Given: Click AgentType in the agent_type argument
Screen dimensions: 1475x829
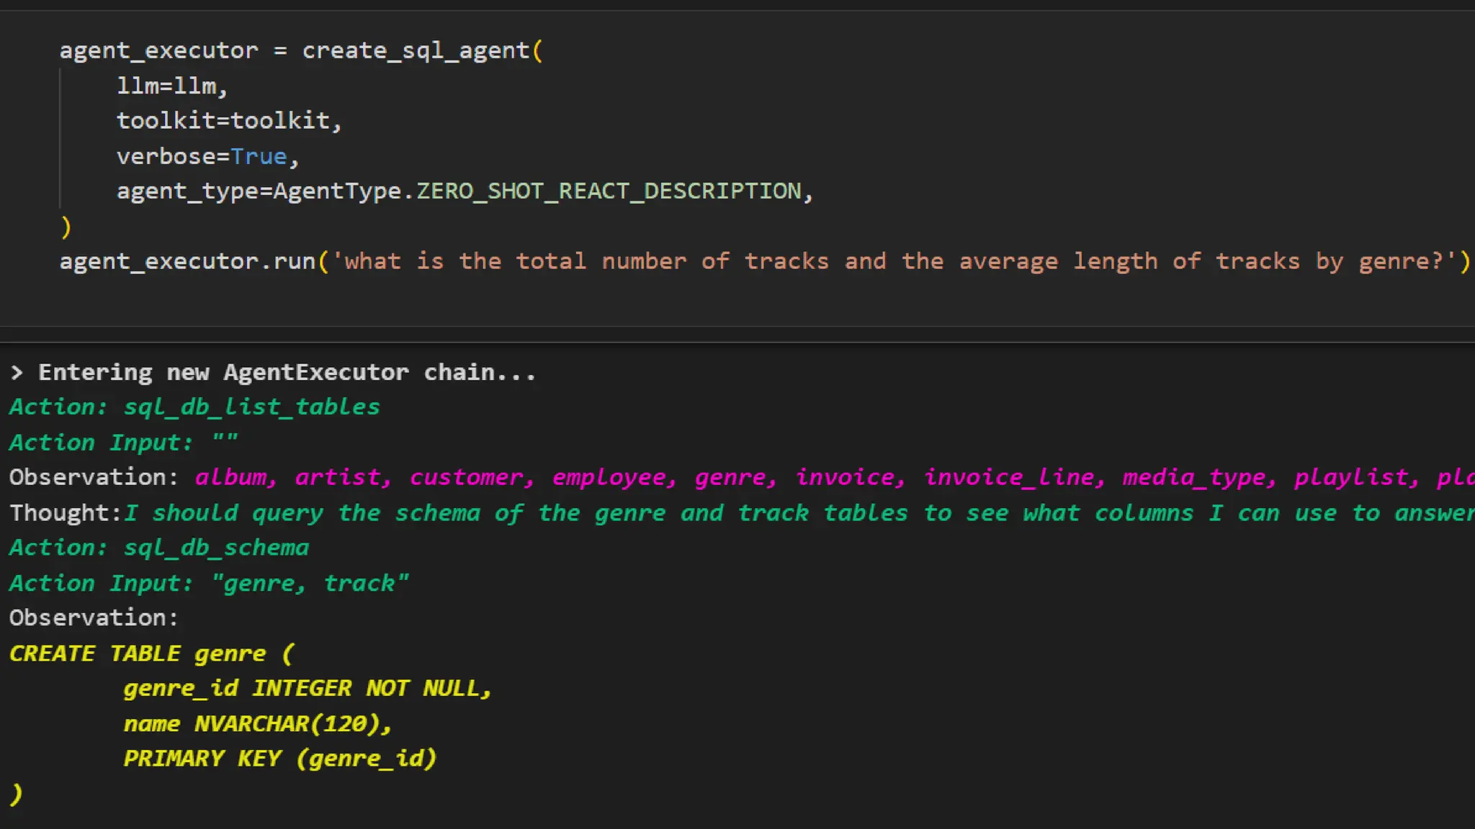Looking at the screenshot, I should tap(337, 191).
